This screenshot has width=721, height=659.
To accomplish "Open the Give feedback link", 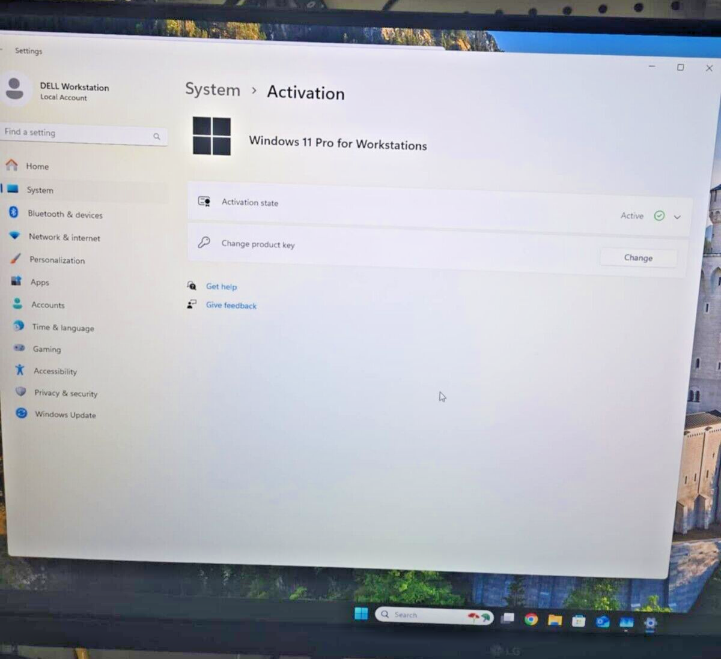I will (x=231, y=305).
